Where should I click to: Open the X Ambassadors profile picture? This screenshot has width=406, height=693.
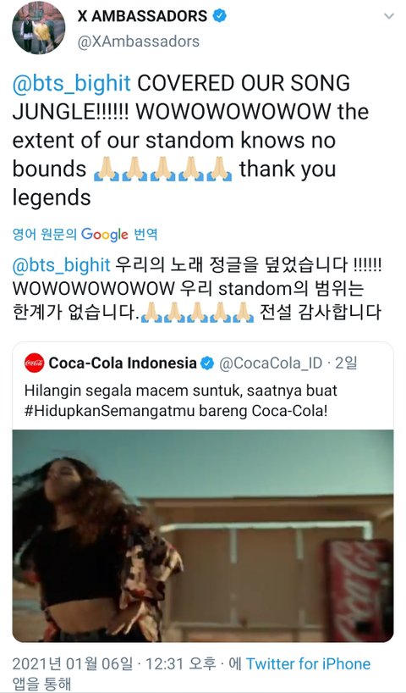pos(38,27)
